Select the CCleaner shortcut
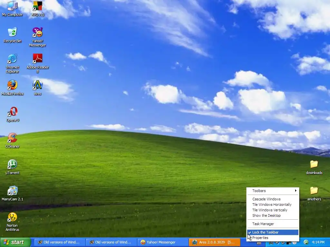This screenshot has height=247, width=330. 12,140
